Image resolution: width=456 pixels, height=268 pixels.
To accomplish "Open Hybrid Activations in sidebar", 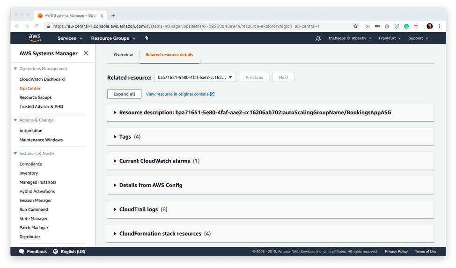I will 37,191.
